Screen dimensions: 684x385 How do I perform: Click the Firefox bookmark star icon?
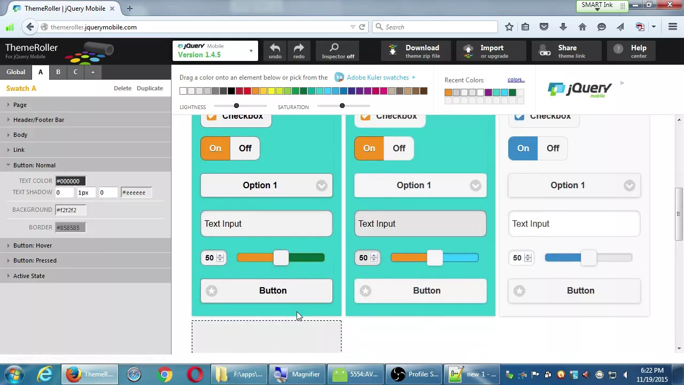tap(509, 27)
